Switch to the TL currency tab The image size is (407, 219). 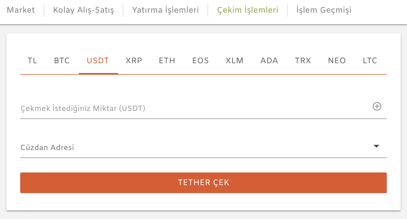click(33, 61)
